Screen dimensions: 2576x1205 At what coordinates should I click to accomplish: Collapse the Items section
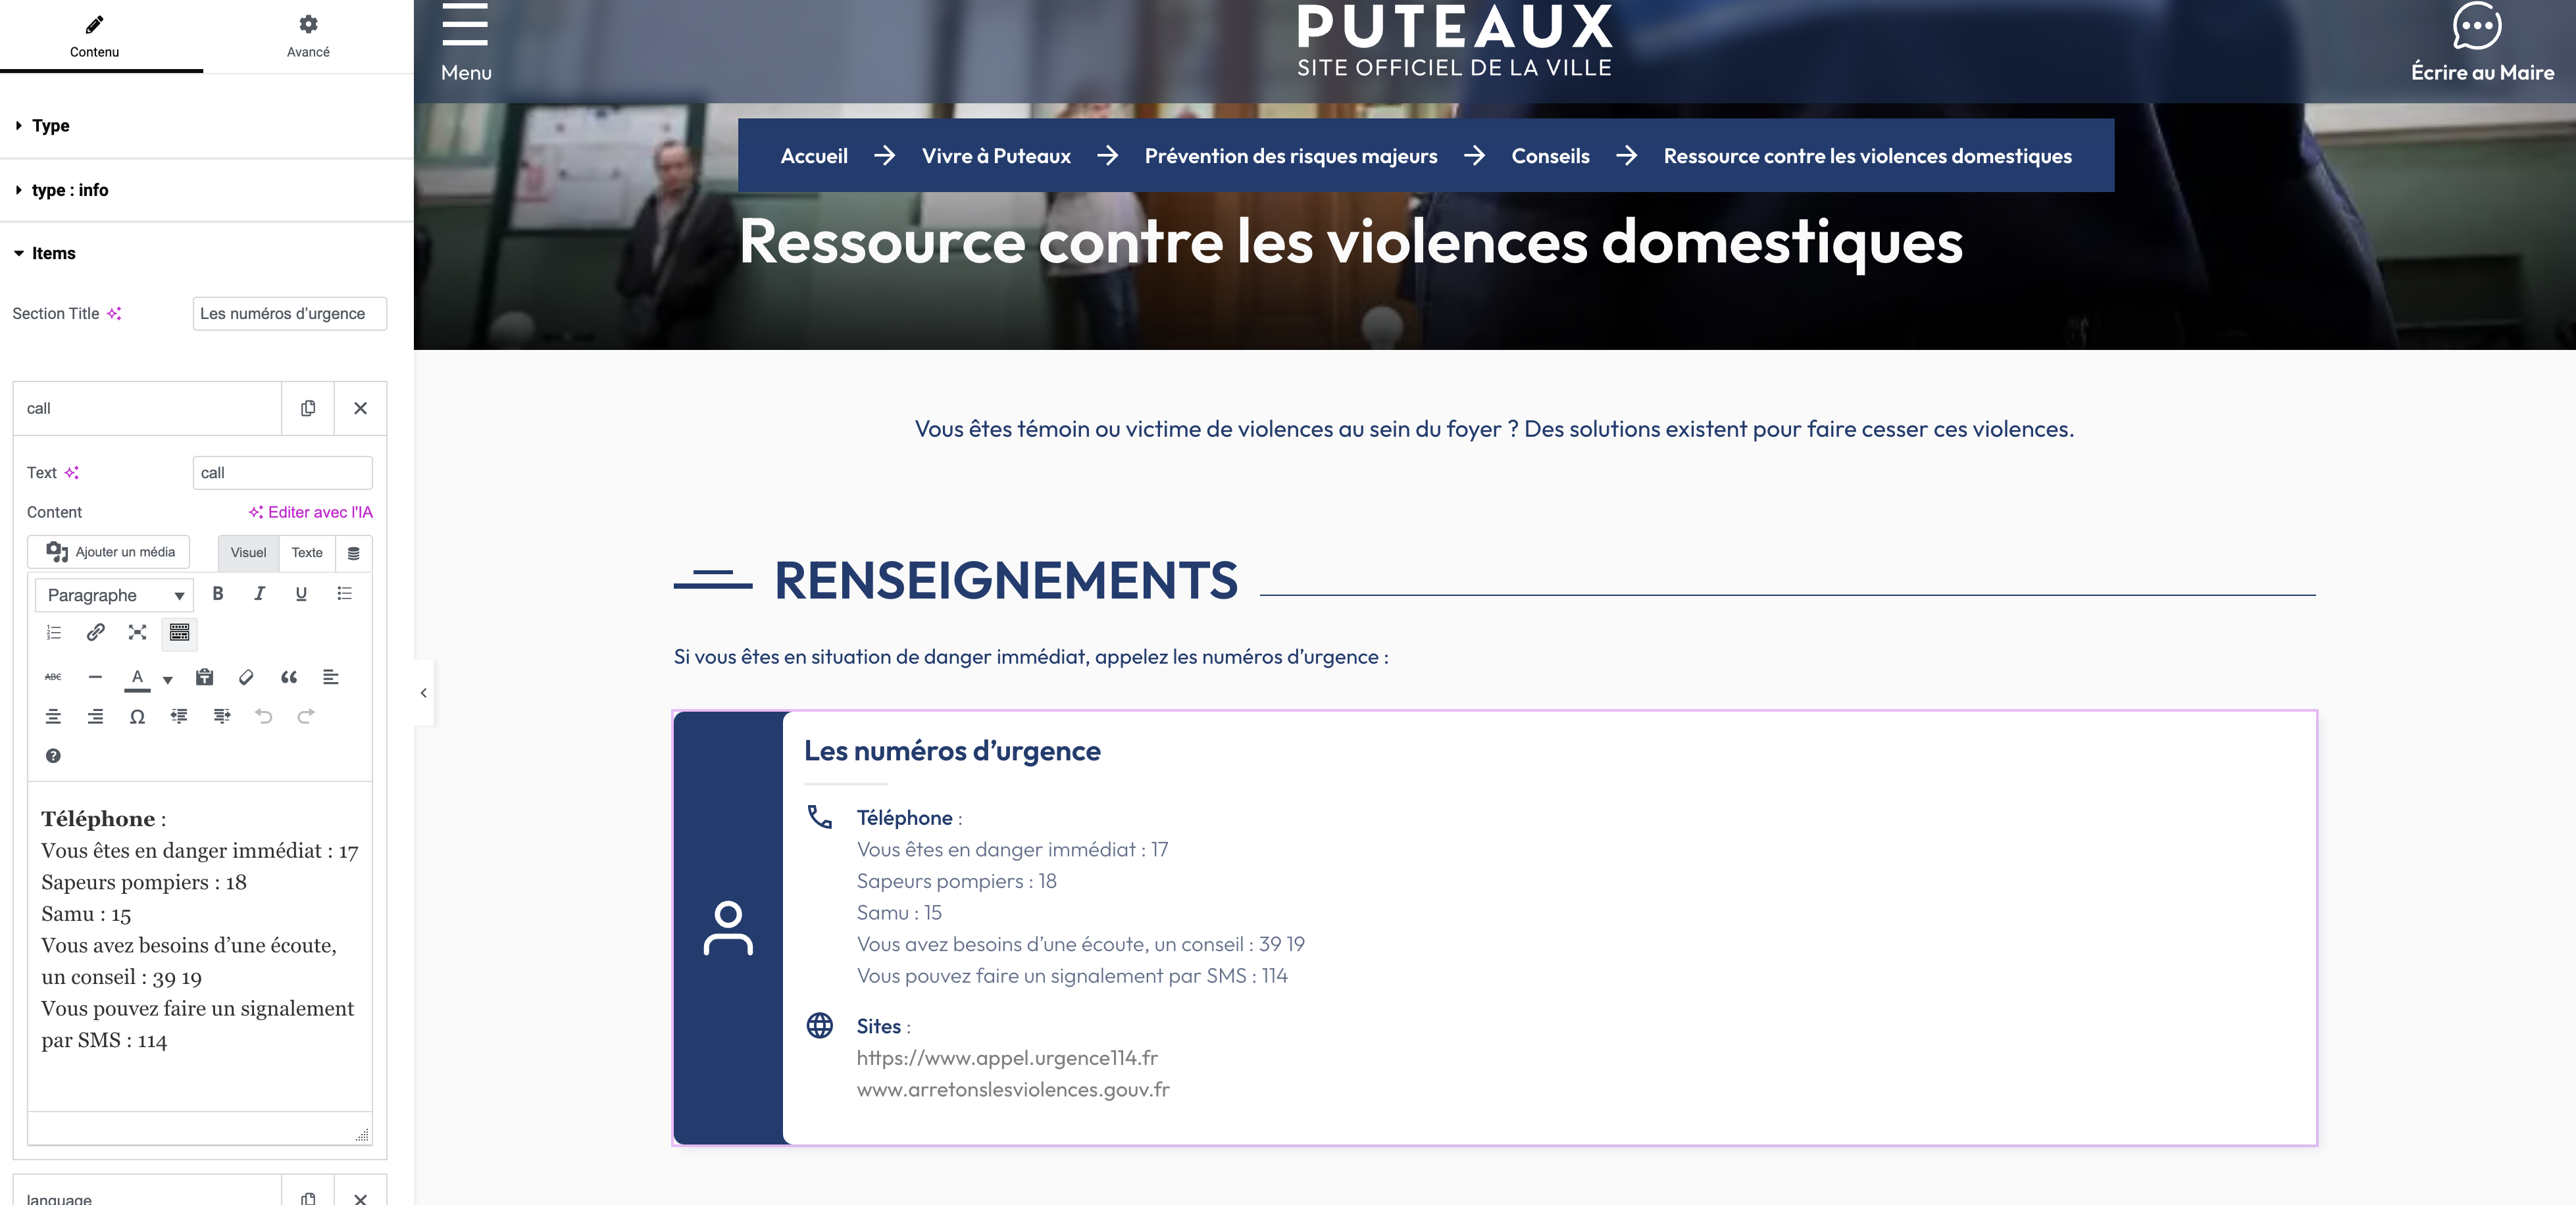(53, 254)
